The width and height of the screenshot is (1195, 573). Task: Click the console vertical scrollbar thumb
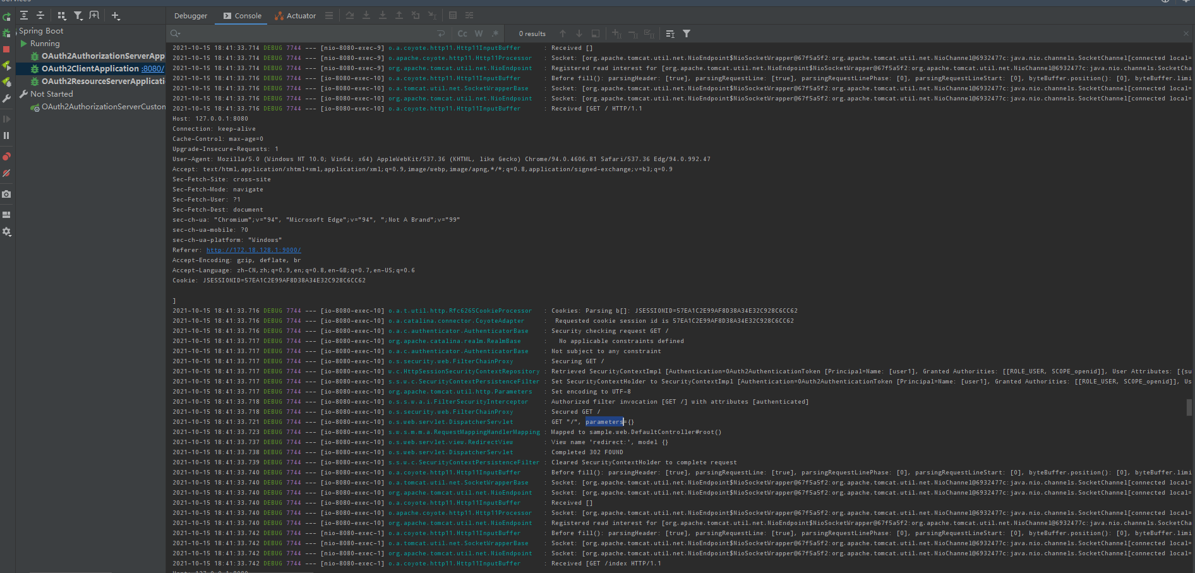(1189, 407)
